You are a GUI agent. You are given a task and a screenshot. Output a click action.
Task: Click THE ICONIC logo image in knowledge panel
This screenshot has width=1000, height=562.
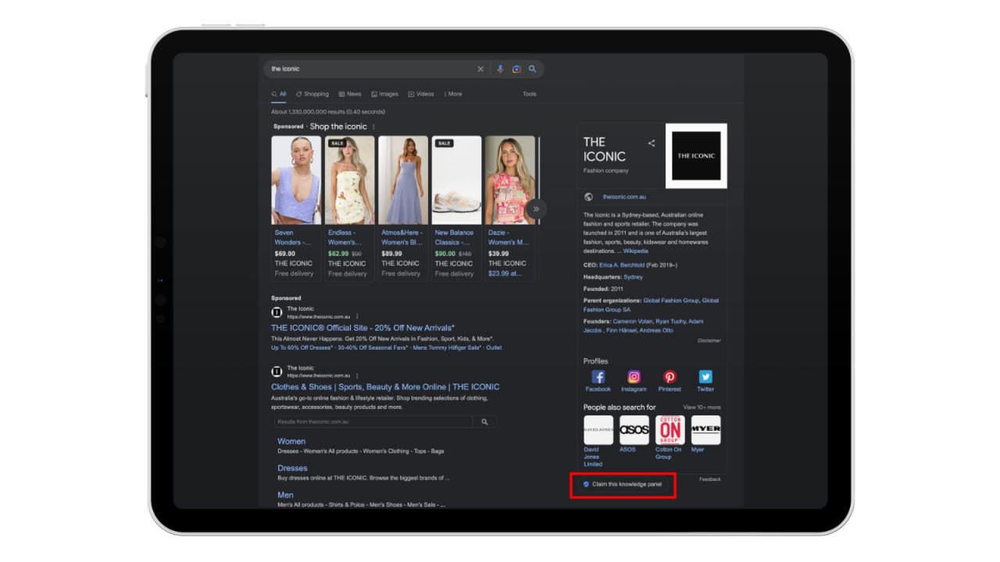coord(696,155)
